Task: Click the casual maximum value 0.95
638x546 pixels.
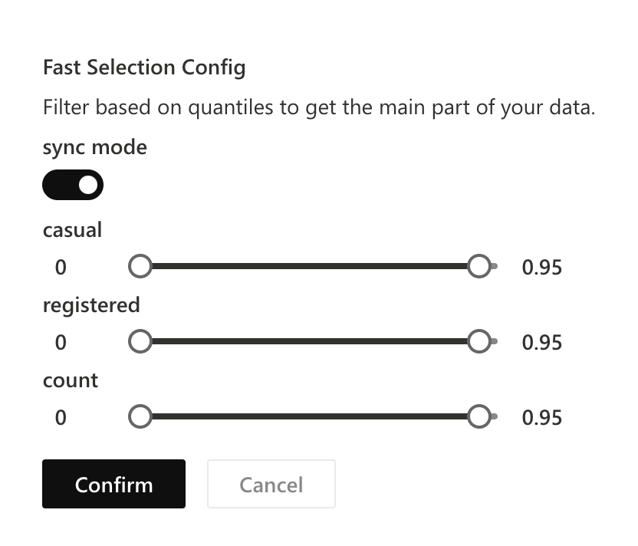Action: 541,268
